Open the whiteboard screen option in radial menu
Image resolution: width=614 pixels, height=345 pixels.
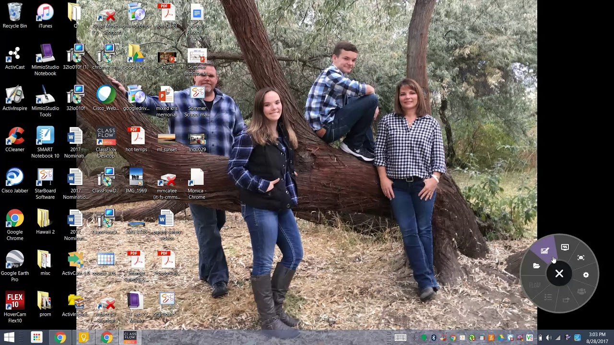click(565, 247)
